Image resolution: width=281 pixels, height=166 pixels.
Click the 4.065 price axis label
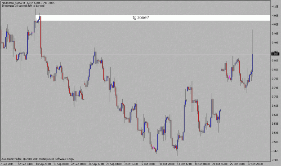275,16
